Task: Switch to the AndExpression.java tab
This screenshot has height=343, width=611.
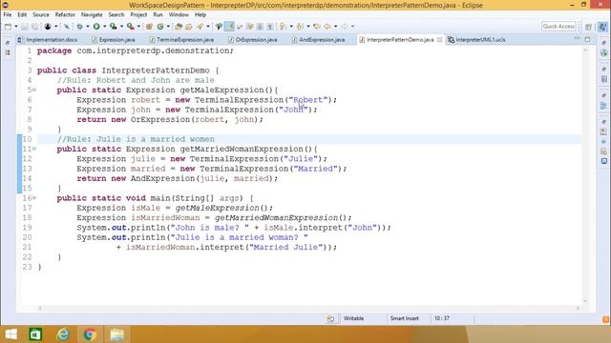Action: [319, 40]
